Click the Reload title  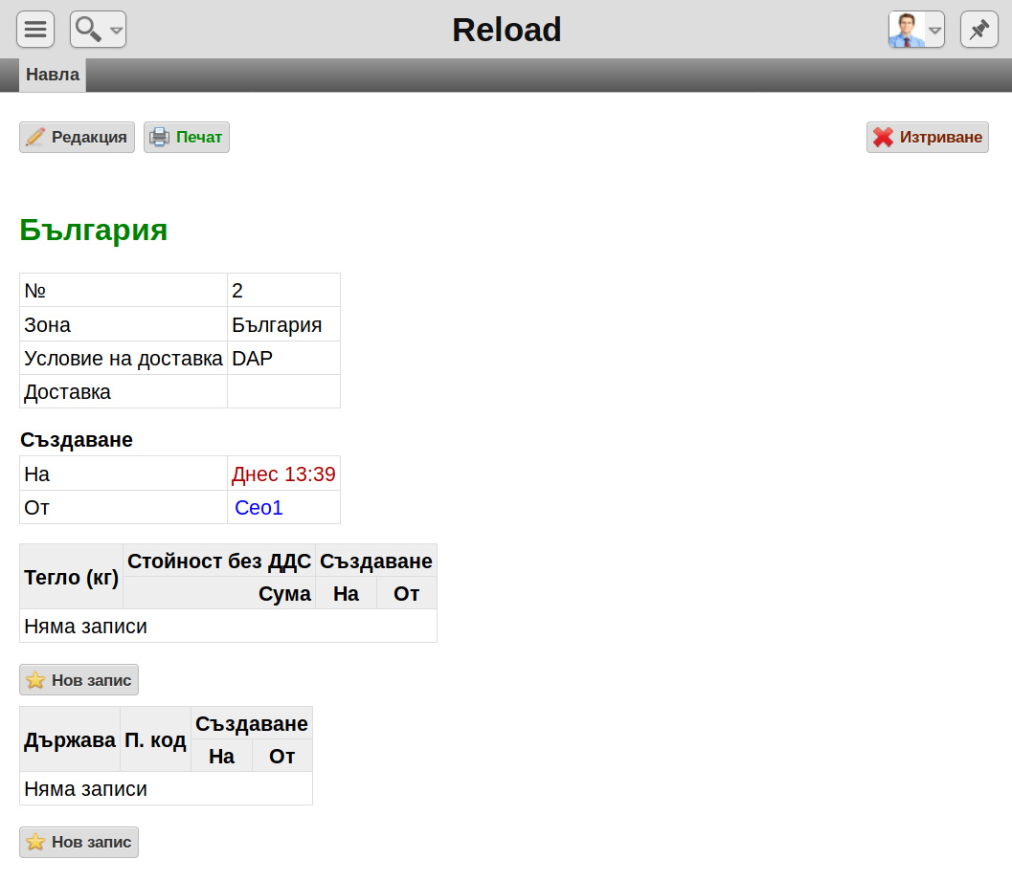coord(506,30)
